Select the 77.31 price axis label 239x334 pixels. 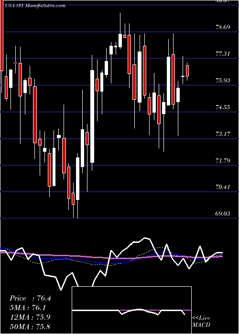point(223,53)
